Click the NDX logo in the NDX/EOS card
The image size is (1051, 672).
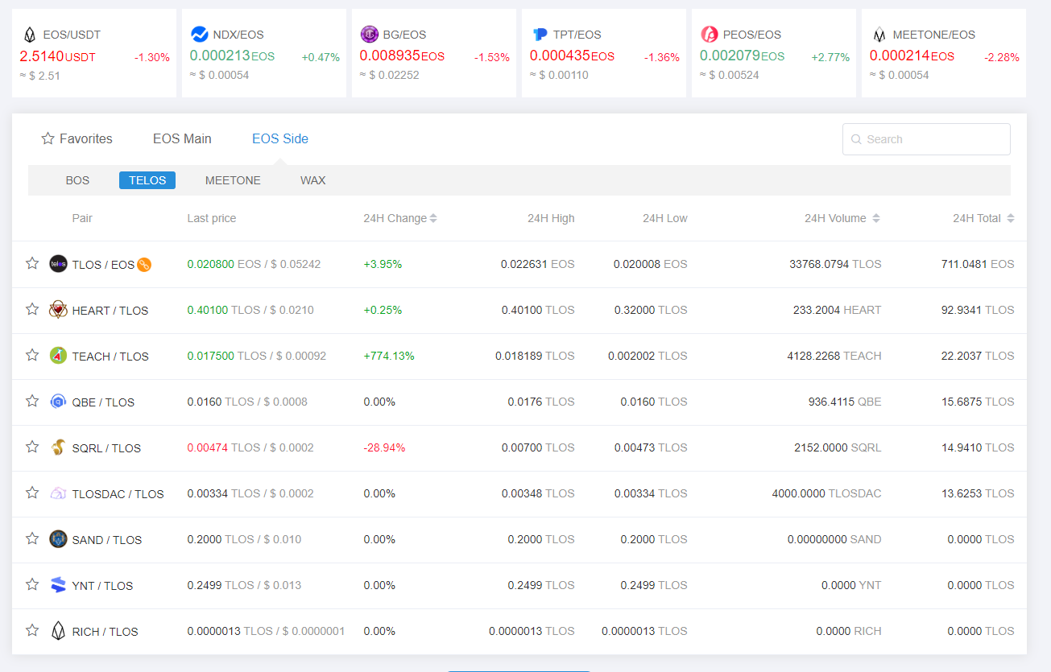[x=200, y=35]
